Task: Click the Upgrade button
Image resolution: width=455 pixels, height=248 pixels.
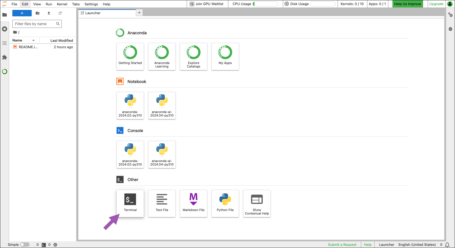Action: (x=436, y=4)
